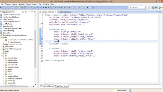The width and height of the screenshot is (163, 92).
Task: Click the editor horizontal scrollbar
Action: click(x=101, y=84)
